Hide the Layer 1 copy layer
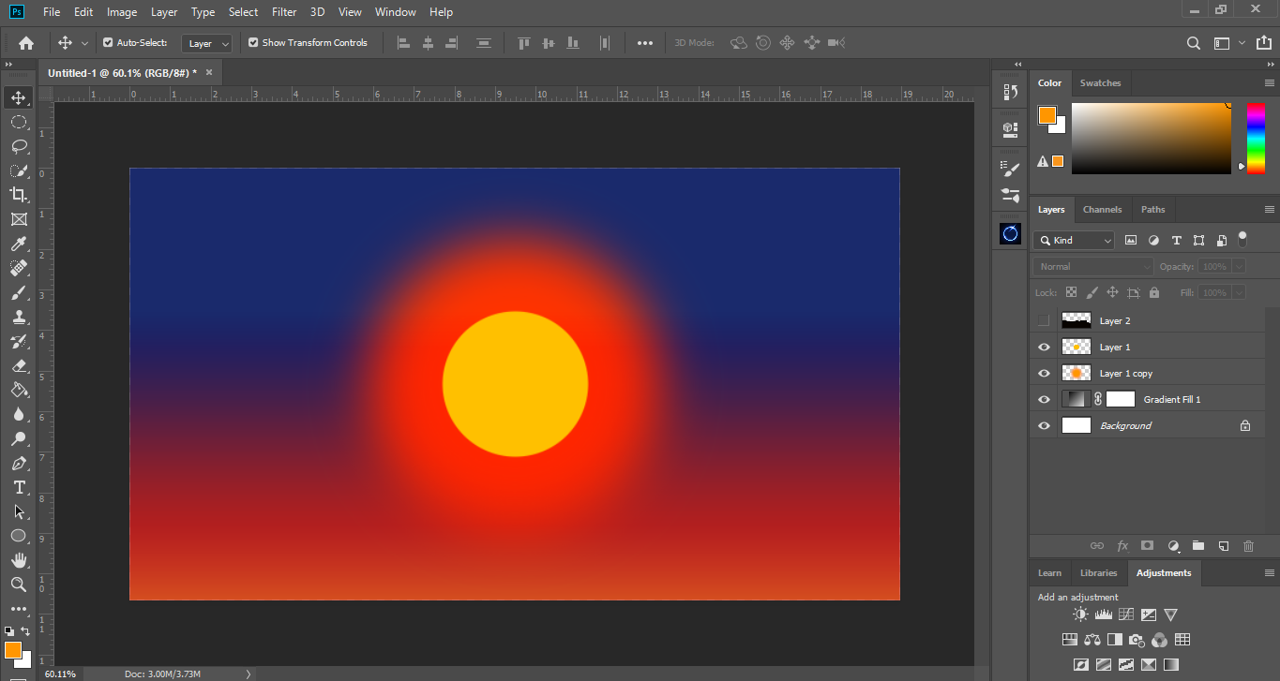 point(1044,374)
